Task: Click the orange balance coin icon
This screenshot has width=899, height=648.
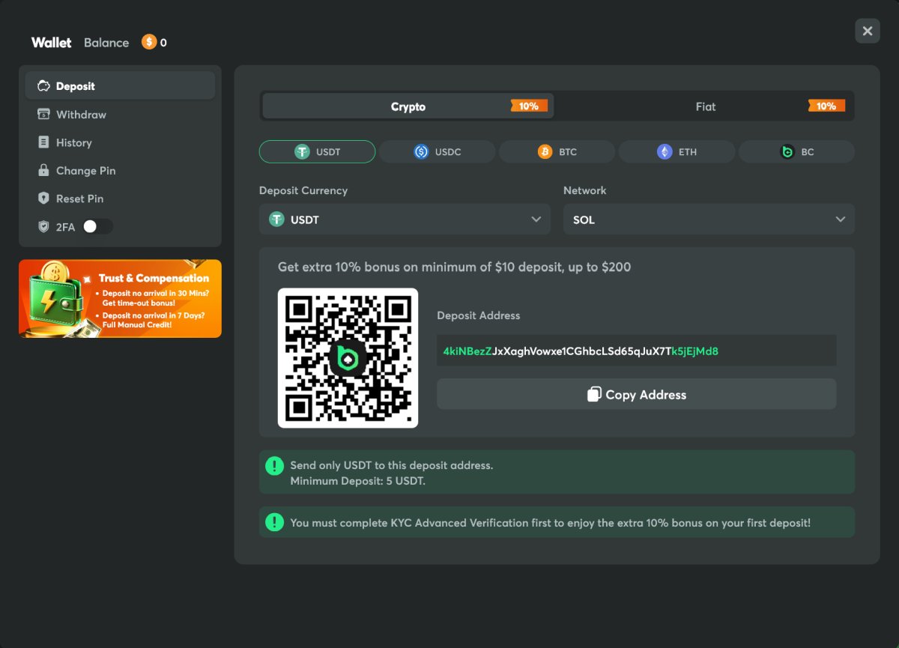Action: (x=149, y=42)
